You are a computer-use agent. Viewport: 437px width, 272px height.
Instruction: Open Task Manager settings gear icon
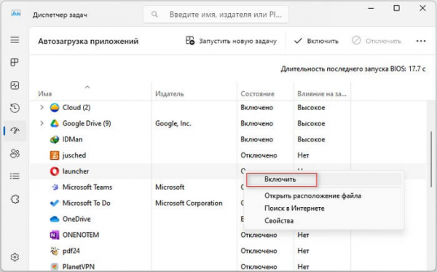(x=15, y=257)
